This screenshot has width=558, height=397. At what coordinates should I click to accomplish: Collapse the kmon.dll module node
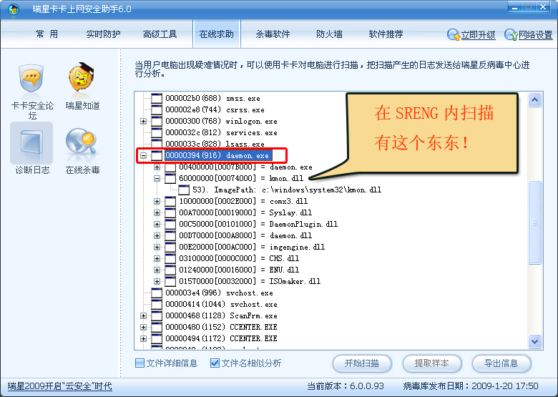tap(157, 178)
